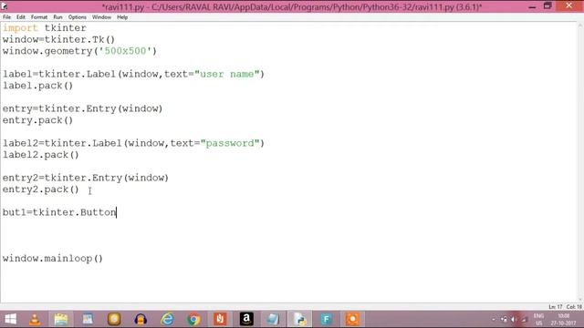Close the IDLE editor window
Screen dimensions: 584x328
569,5
